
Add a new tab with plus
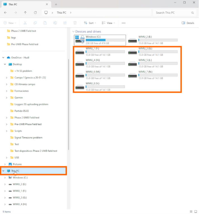56,4
